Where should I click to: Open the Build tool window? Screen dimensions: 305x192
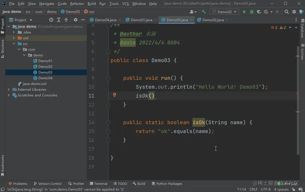pos(139,184)
